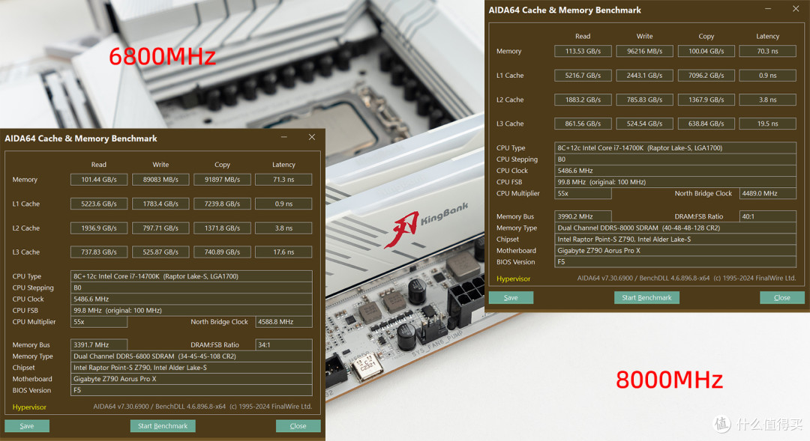Click the Hypervisor label in the DDR5-8000 window

514,279
